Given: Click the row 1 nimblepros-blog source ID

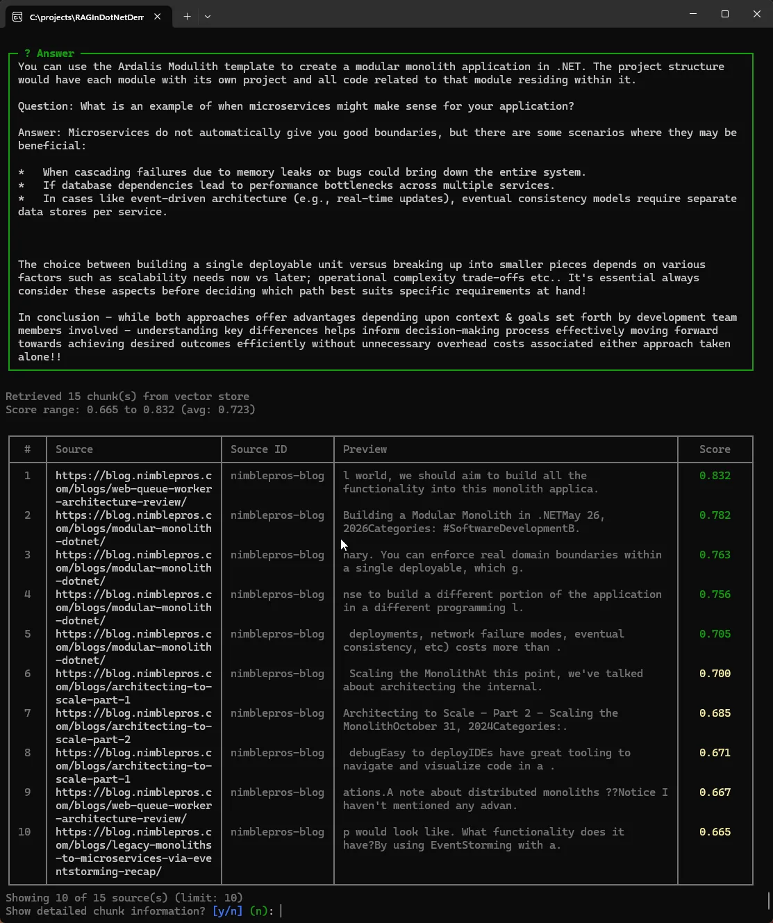Looking at the screenshot, I should (x=277, y=476).
